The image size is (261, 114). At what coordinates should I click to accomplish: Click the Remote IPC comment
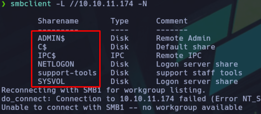(x=179, y=56)
